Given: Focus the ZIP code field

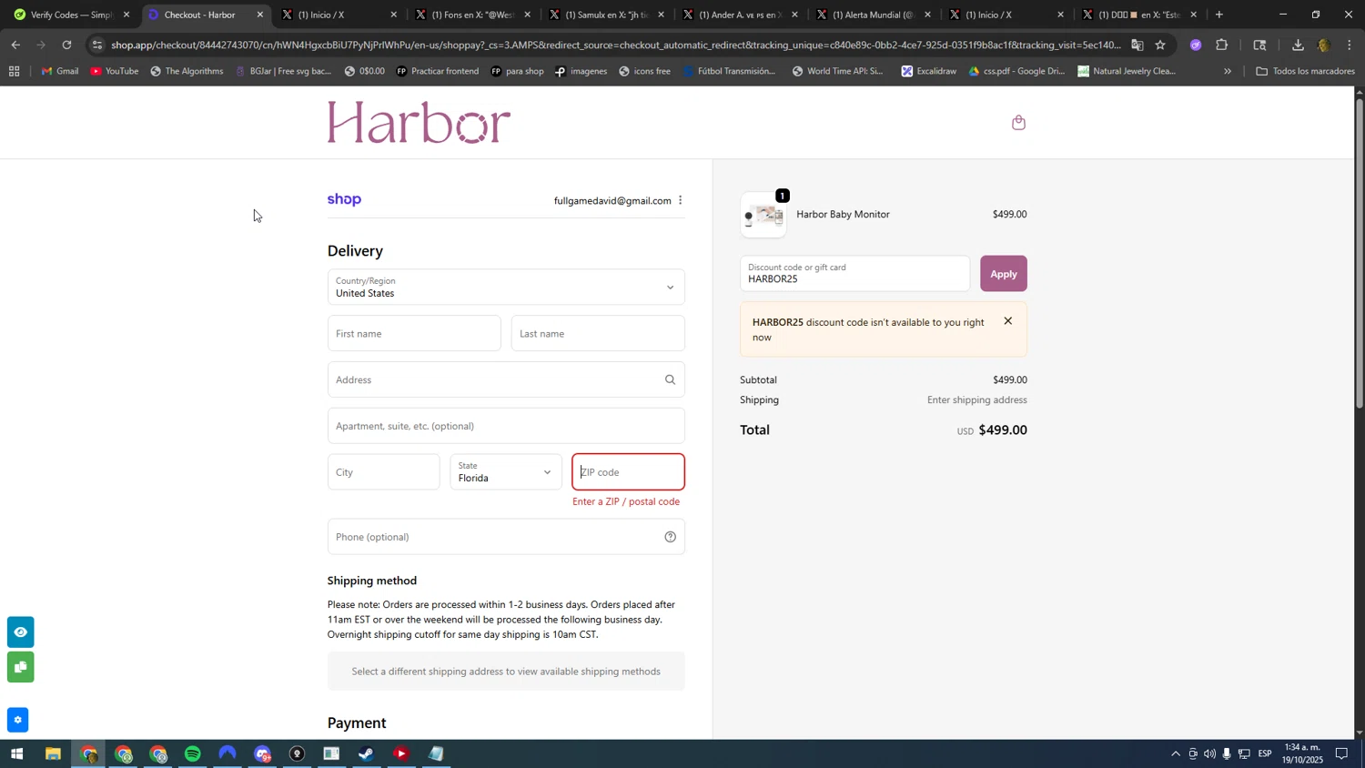Looking at the screenshot, I should pos(628,471).
